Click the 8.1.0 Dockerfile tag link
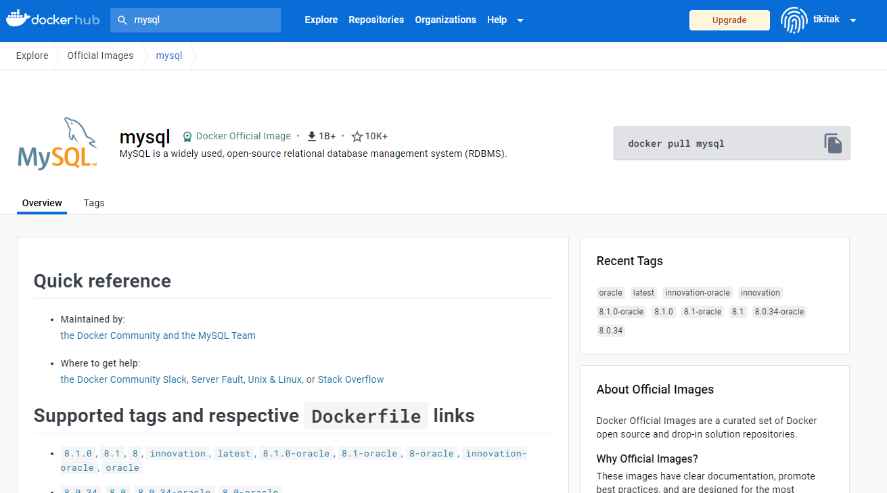The width and height of the screenshot is (887, 493). pos(78,454)
